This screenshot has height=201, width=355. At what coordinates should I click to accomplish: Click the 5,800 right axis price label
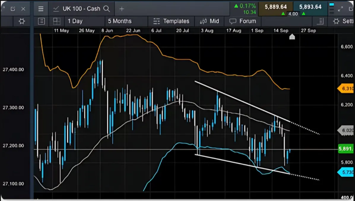tap(347, 162)
